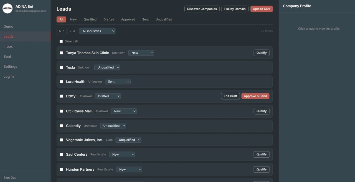Switch to the Unqualified tab
Image resolution: width=355 pixels, height=182 pixels.
pos(164,19)
